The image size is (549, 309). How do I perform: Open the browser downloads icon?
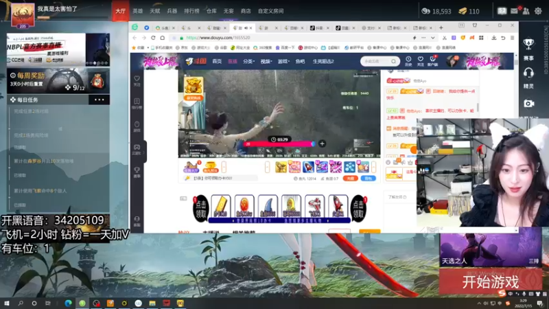(x=493, y=38)
